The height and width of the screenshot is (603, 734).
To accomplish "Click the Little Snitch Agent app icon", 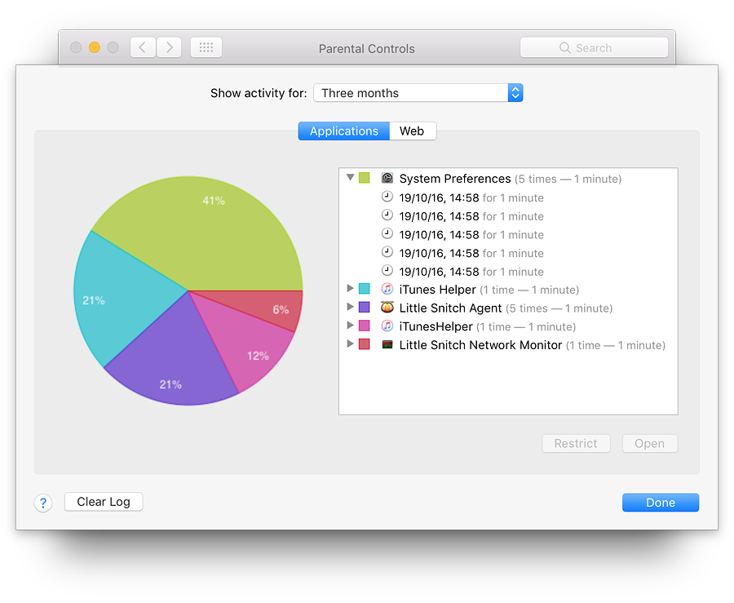I will 387,307.
